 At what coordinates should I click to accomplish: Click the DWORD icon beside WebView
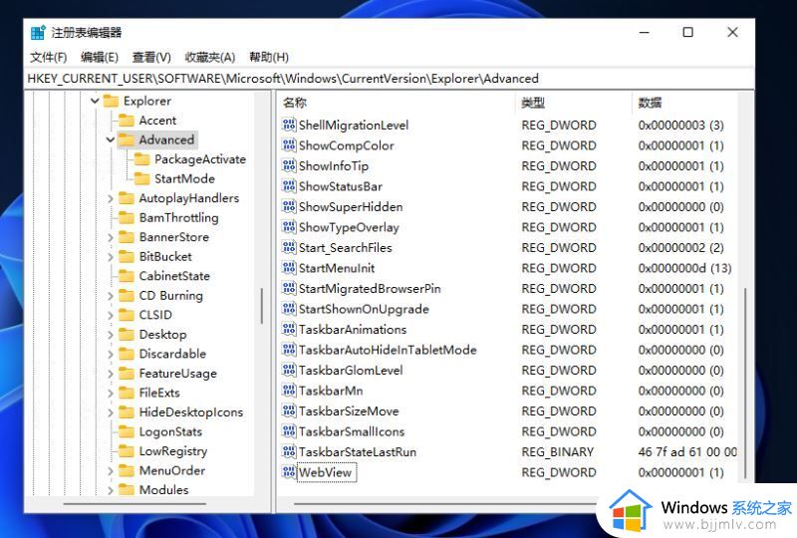(289, 472)
